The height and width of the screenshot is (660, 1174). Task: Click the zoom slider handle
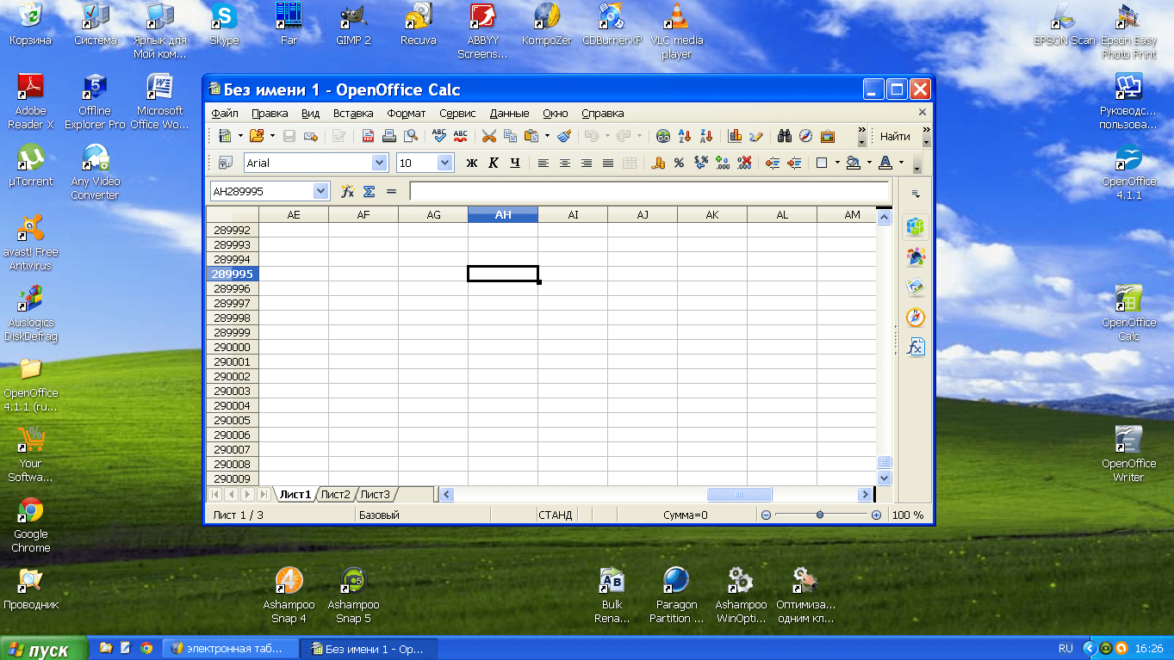point(820,515)
